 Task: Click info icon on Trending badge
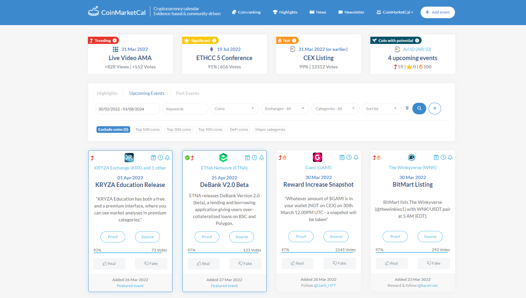pos(115,40)
